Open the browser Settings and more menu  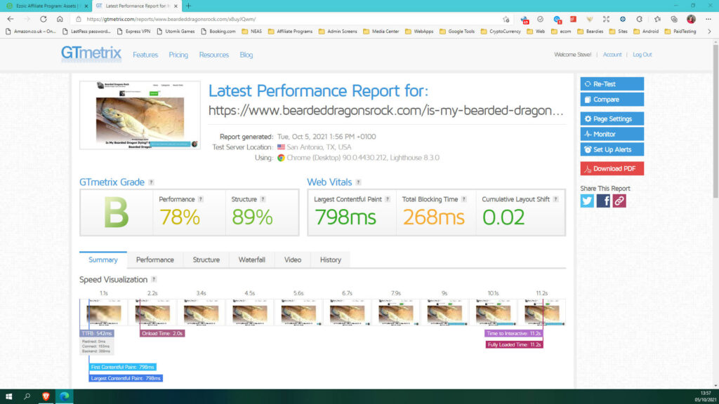click(x=708, y=19)
